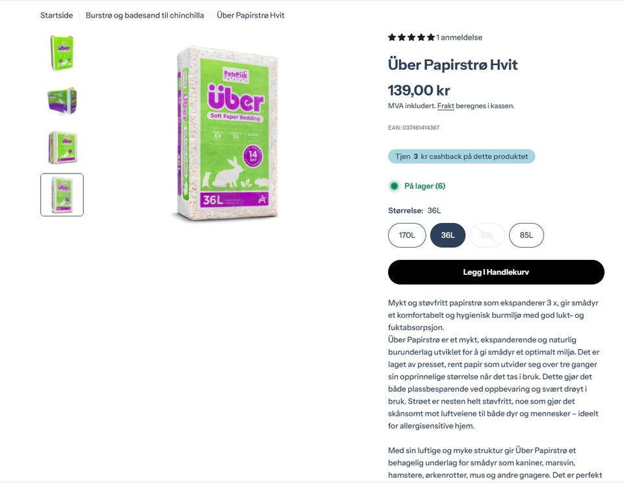This screenshot has height=490, width=624.
Task: Click the EAN number text
Action: click(x=413, y=127)
